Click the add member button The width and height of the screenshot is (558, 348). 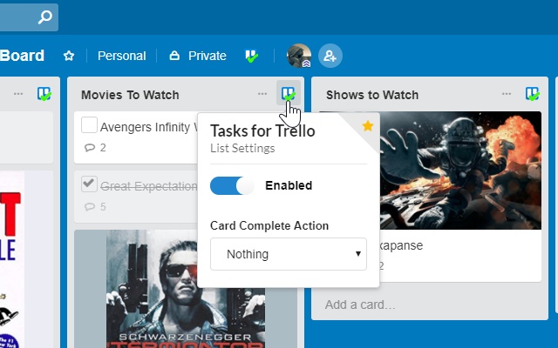[330, 56]
